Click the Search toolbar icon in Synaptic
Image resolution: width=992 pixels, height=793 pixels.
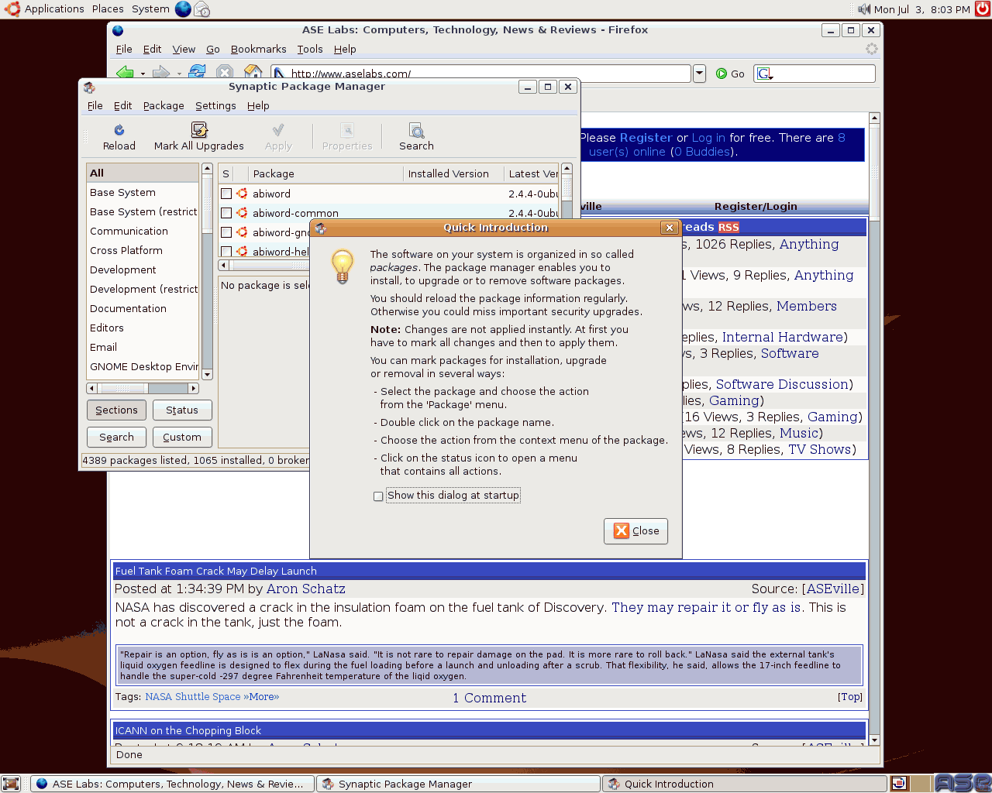coord(416,130)
